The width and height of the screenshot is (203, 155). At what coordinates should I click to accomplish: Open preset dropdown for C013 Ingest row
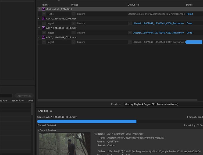(73, 33)
